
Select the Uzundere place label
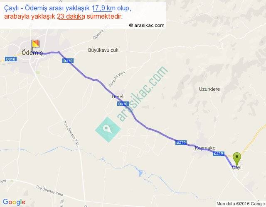[209, 89]
